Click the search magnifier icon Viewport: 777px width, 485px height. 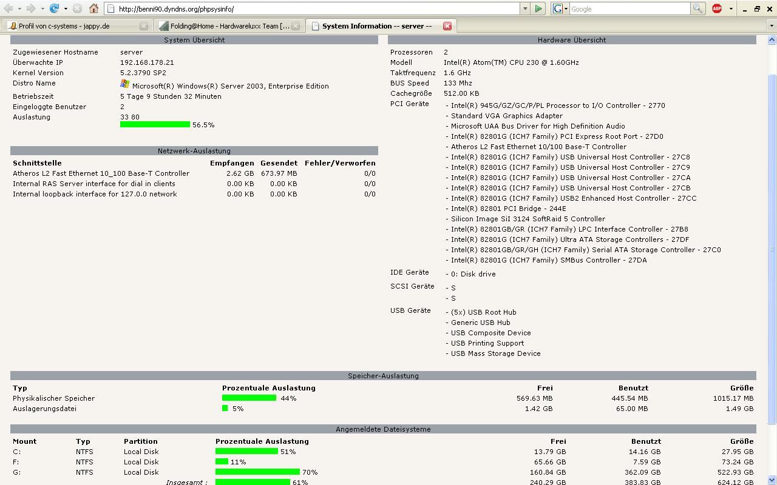697,8
